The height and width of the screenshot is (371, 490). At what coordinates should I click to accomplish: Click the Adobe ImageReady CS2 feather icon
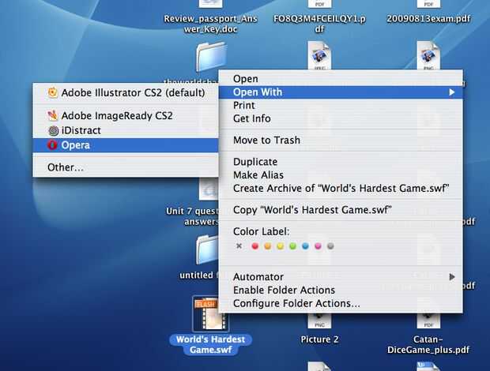(x=52, y=115)
